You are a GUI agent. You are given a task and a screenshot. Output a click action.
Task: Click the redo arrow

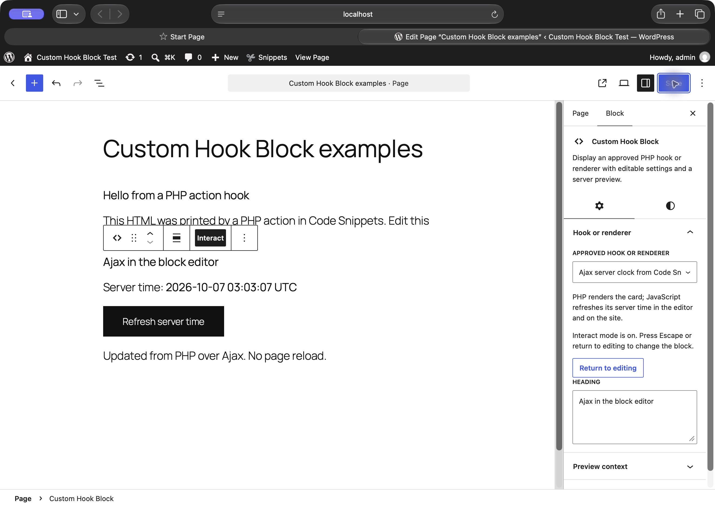(77, 83)
